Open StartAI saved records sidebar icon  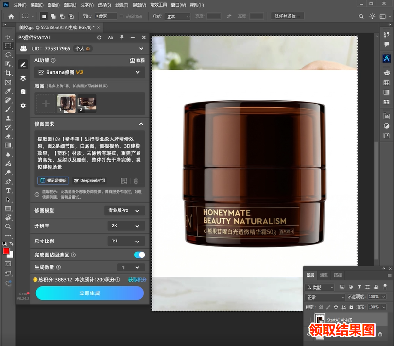(x=23, y=92)
